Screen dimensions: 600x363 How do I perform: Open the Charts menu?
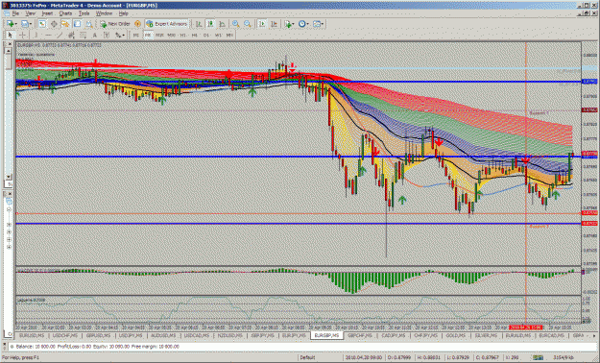(65, 13)
